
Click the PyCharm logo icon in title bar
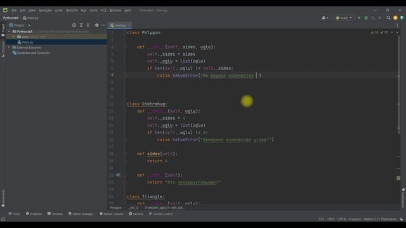coord(5,10)
